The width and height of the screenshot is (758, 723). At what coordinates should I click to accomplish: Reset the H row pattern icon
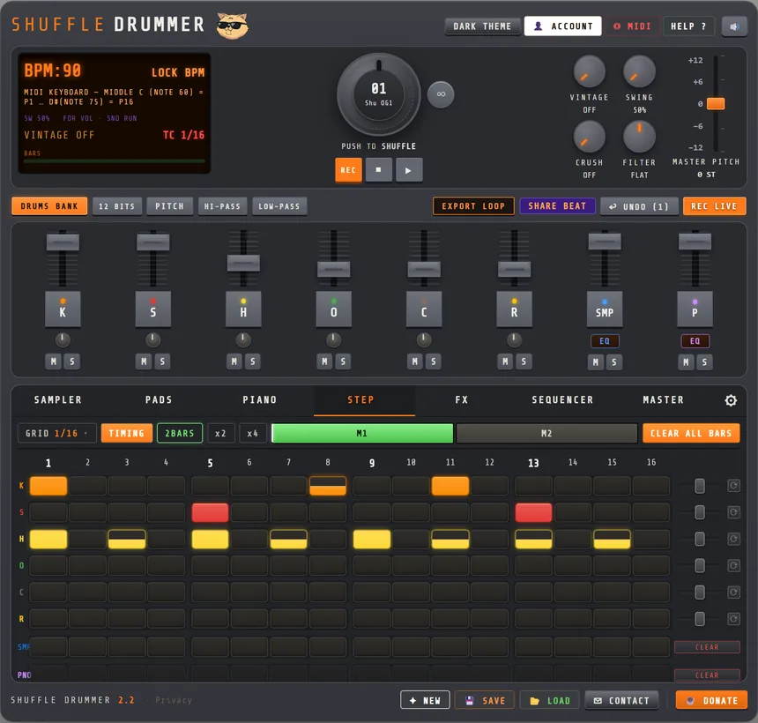(x=733, y=539)
